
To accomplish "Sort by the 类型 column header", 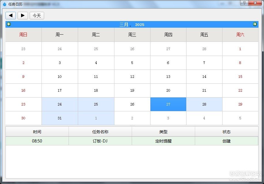I will click(163, 132).
